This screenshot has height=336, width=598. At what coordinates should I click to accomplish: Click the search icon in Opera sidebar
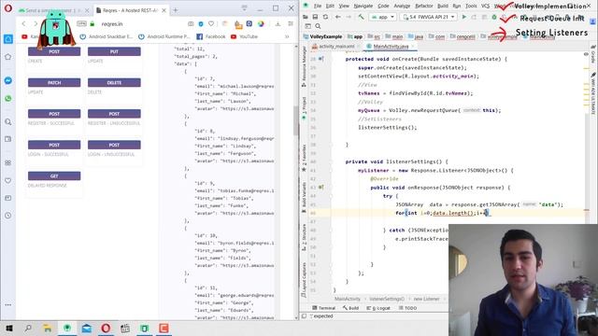click(x=8, y=122)
